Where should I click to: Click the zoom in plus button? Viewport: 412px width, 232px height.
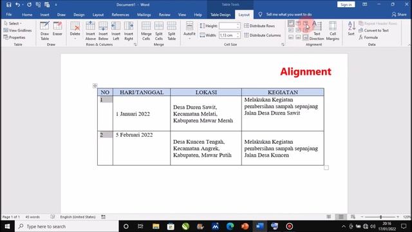[x=398, y=217]
